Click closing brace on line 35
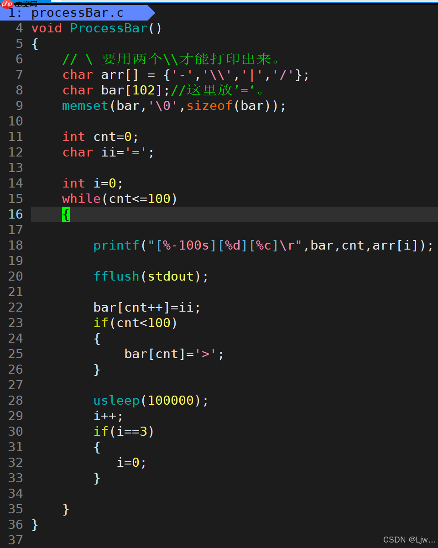438x548 pixels. pyautogui.click(x=66, y=509)
